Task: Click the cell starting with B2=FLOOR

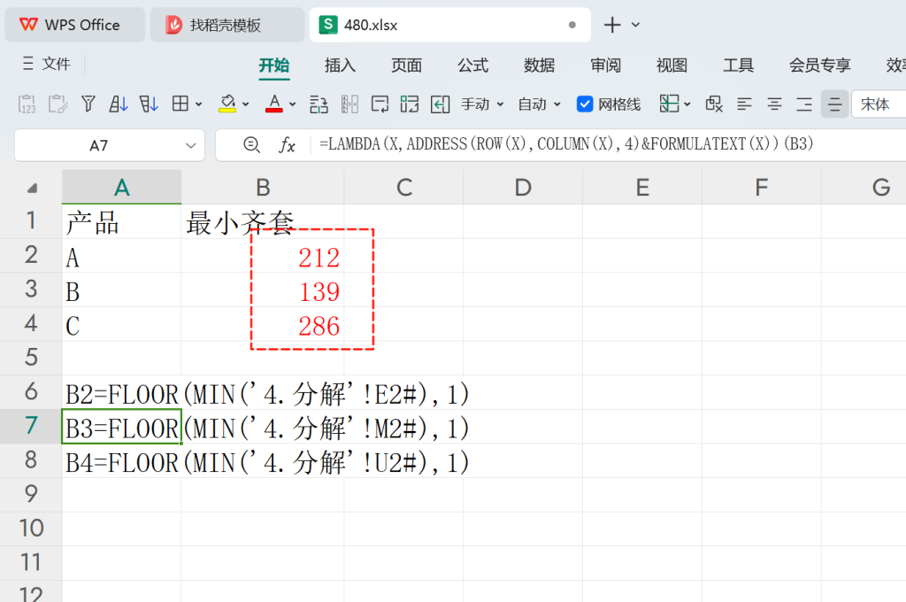Action: (x=122, y=392)
